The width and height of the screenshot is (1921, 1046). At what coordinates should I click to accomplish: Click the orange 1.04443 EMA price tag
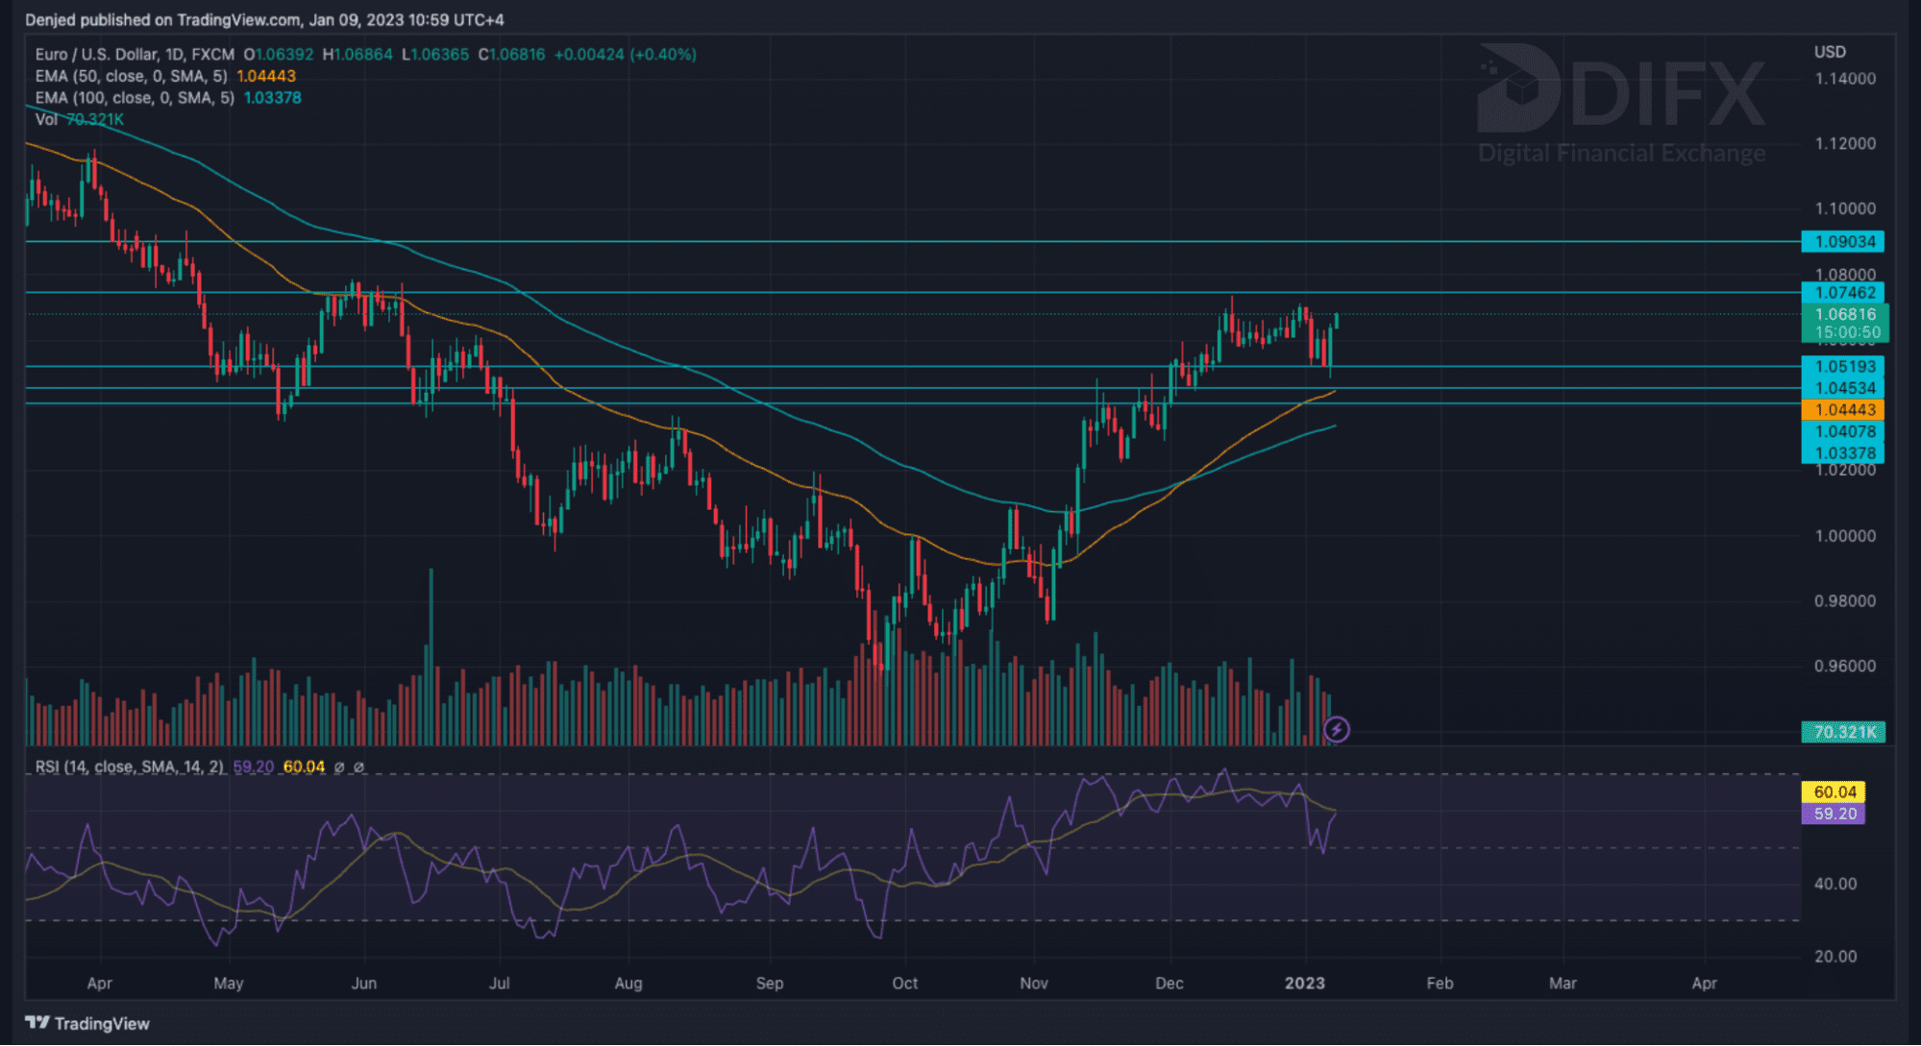click(1842, 410)
